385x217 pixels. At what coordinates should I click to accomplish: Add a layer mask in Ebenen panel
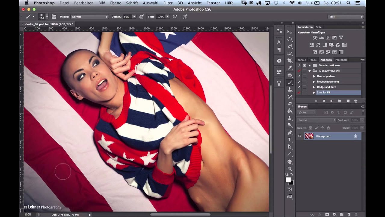(x=327, y=214)
